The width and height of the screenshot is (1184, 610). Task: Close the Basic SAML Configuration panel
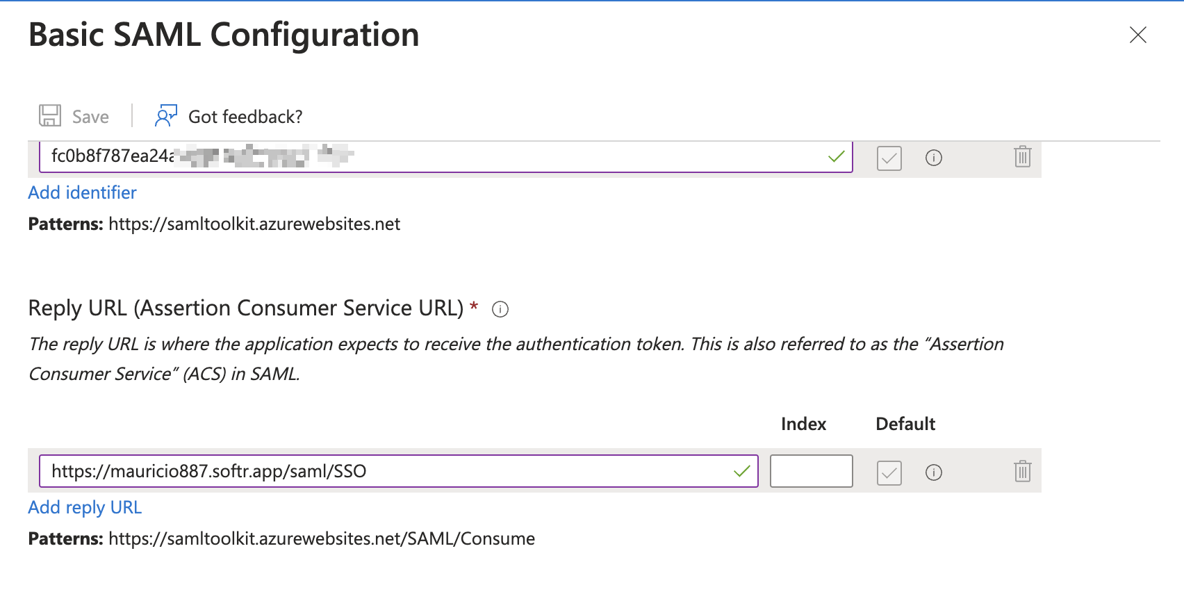(1137, 35)
